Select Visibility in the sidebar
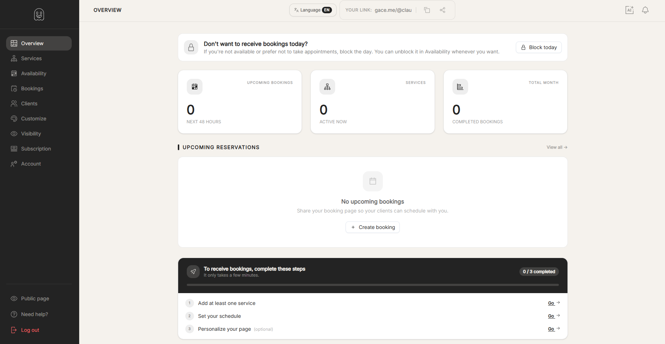Screen dimensions: 665x344 tap(31, 133)
